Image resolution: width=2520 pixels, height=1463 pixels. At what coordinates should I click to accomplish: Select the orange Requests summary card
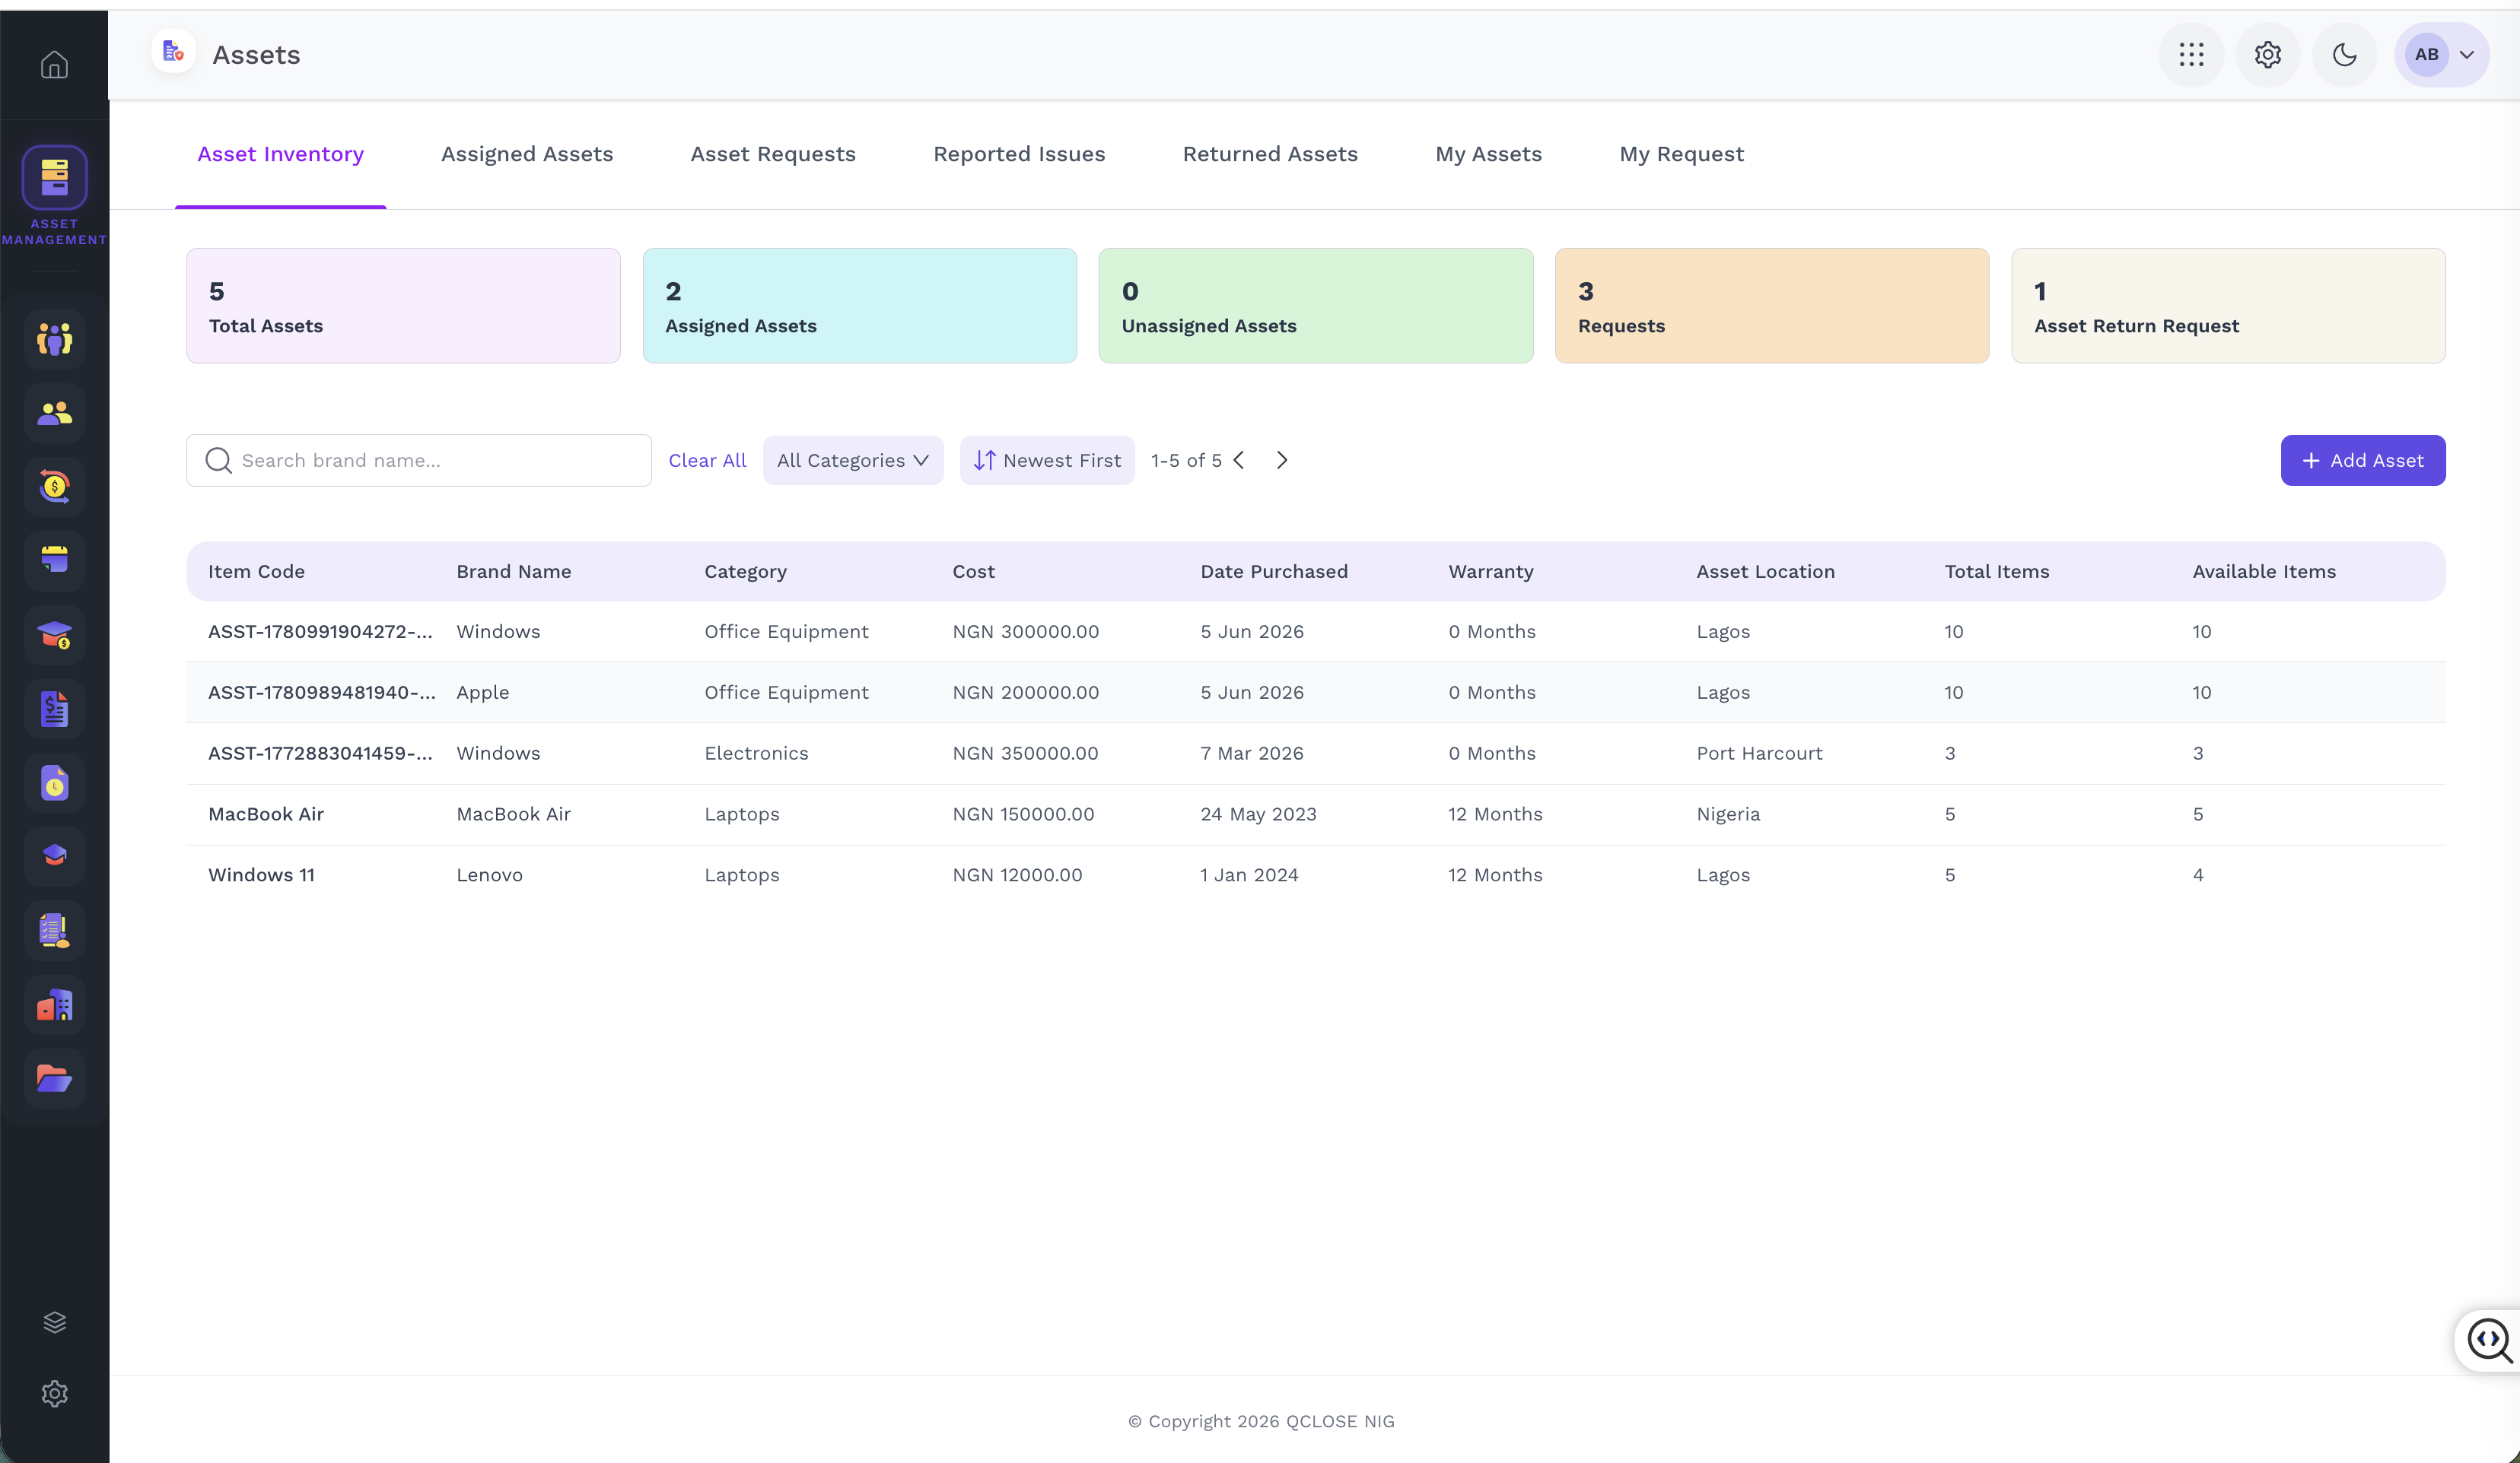[1771, 306]
